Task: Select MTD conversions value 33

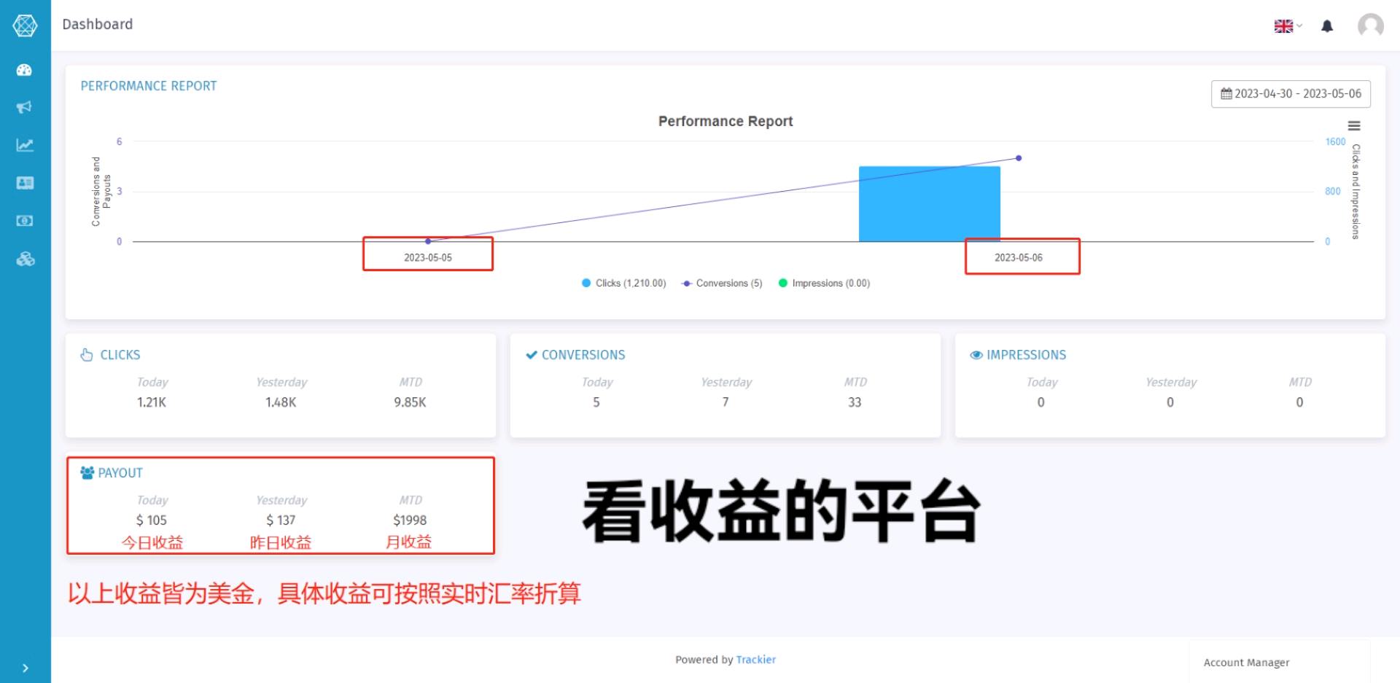Action: tap(855, 402)
